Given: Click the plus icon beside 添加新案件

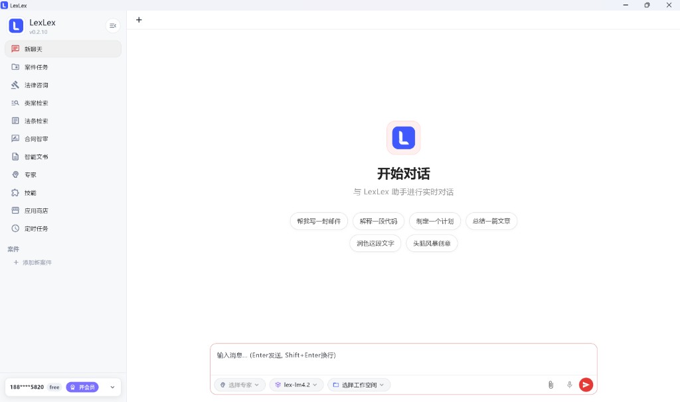Looking at the screenshot, I should [x=16, y=263].
